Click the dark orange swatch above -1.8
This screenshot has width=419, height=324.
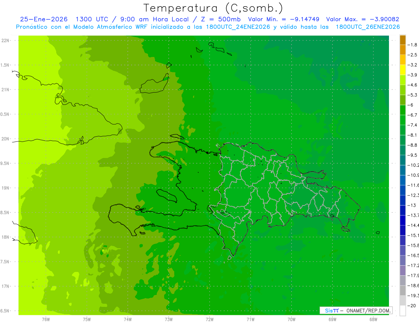(x=403, y=40)
